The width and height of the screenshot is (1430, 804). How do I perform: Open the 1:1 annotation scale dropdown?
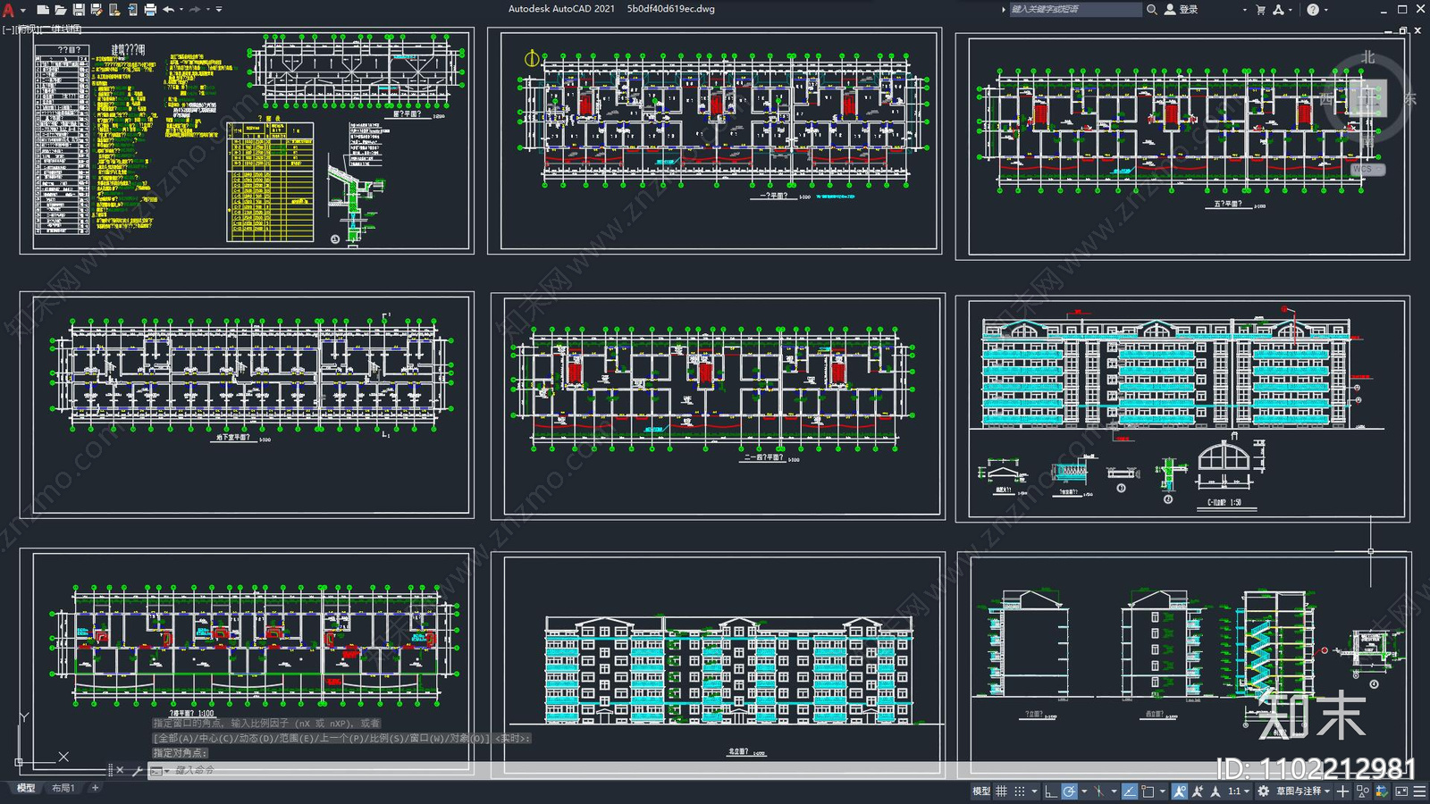pyautogui.click(x=1239, y=791)
